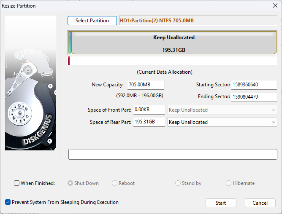Select the Shut Down radio option
The width and height of the screenshot is (282, 214).
(x=70, y=183)
